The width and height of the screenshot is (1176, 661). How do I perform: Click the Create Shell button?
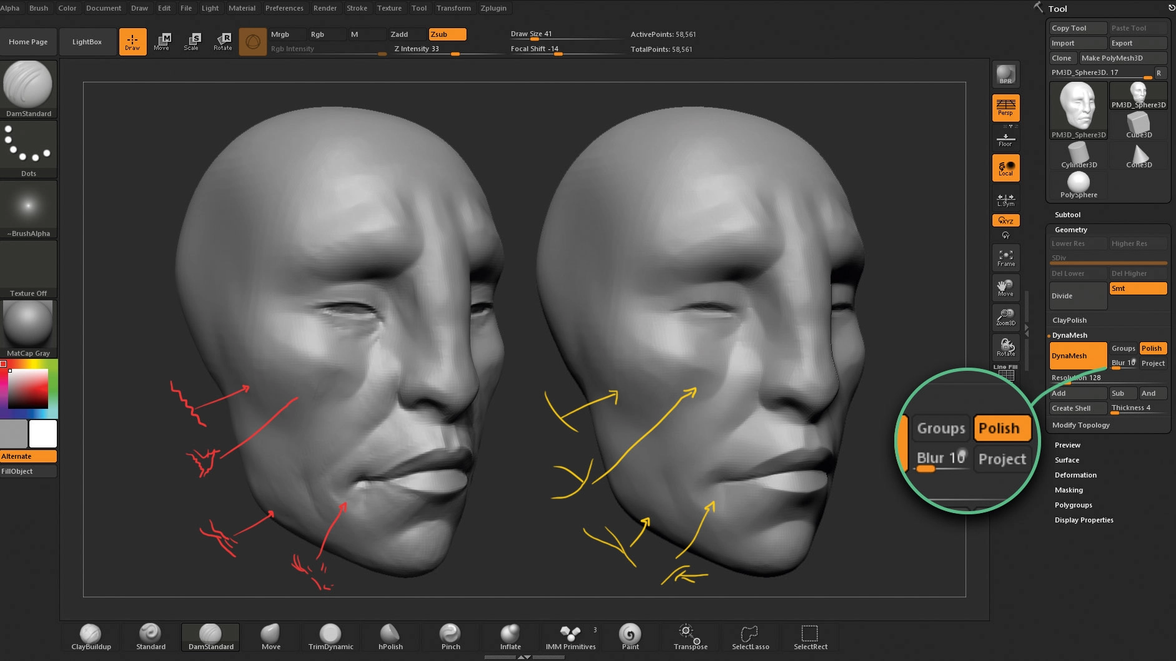click(x=1078, y=408)
